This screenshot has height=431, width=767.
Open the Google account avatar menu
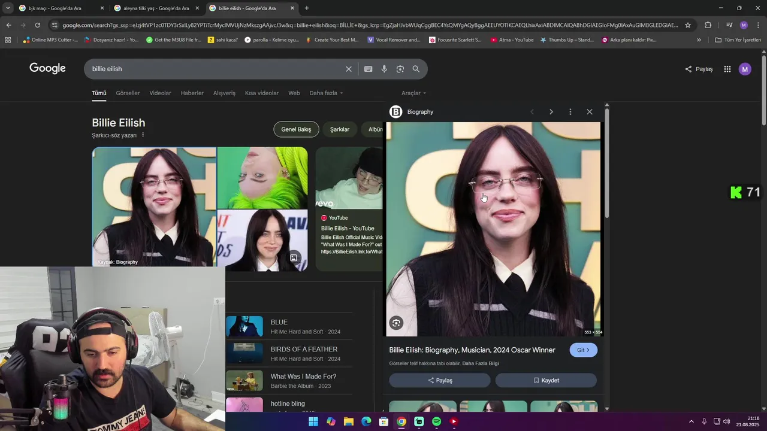click(745, 69)
